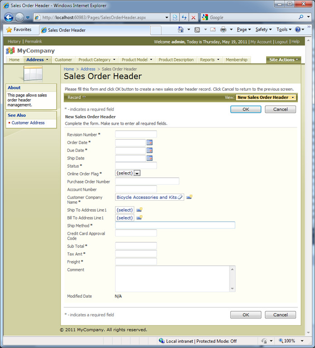Open the Order Date calendar picker
The image size is (315, 348).
149,142
